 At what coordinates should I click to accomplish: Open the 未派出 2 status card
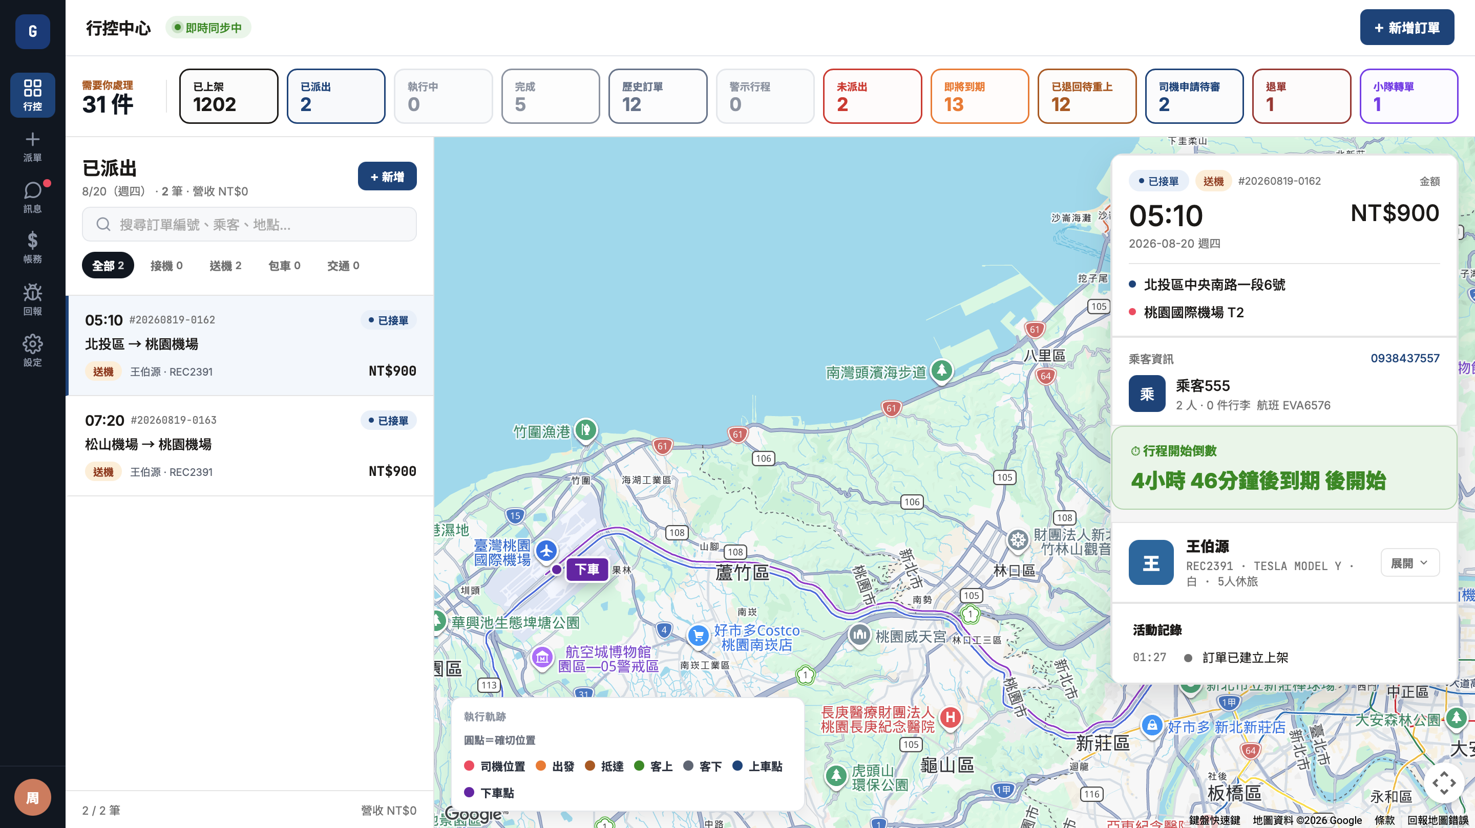tap(873, 96)
